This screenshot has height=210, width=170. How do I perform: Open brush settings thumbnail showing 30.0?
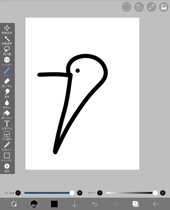(34, 204)
